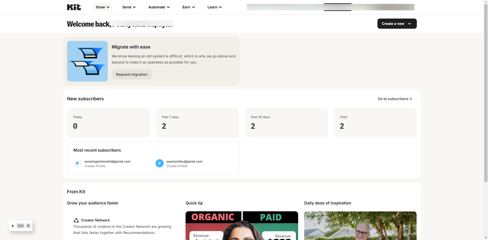Select the Past 7 days subscribers card
This screenshot has width=488, height=240.
(x=197, y=123)
